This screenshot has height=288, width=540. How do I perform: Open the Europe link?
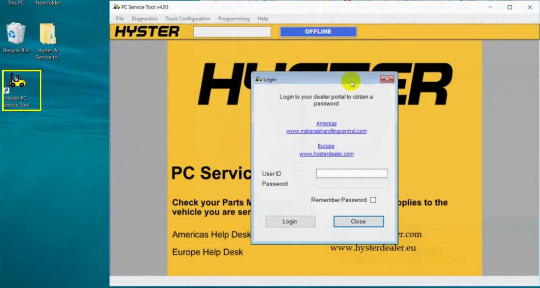326,146
